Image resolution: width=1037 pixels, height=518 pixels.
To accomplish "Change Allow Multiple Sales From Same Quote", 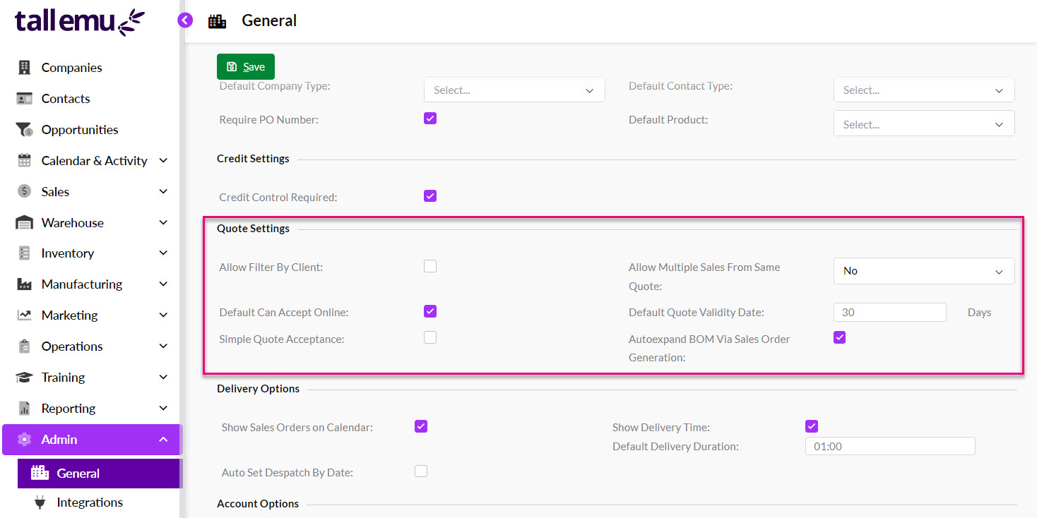I will (x=923, y=270).
